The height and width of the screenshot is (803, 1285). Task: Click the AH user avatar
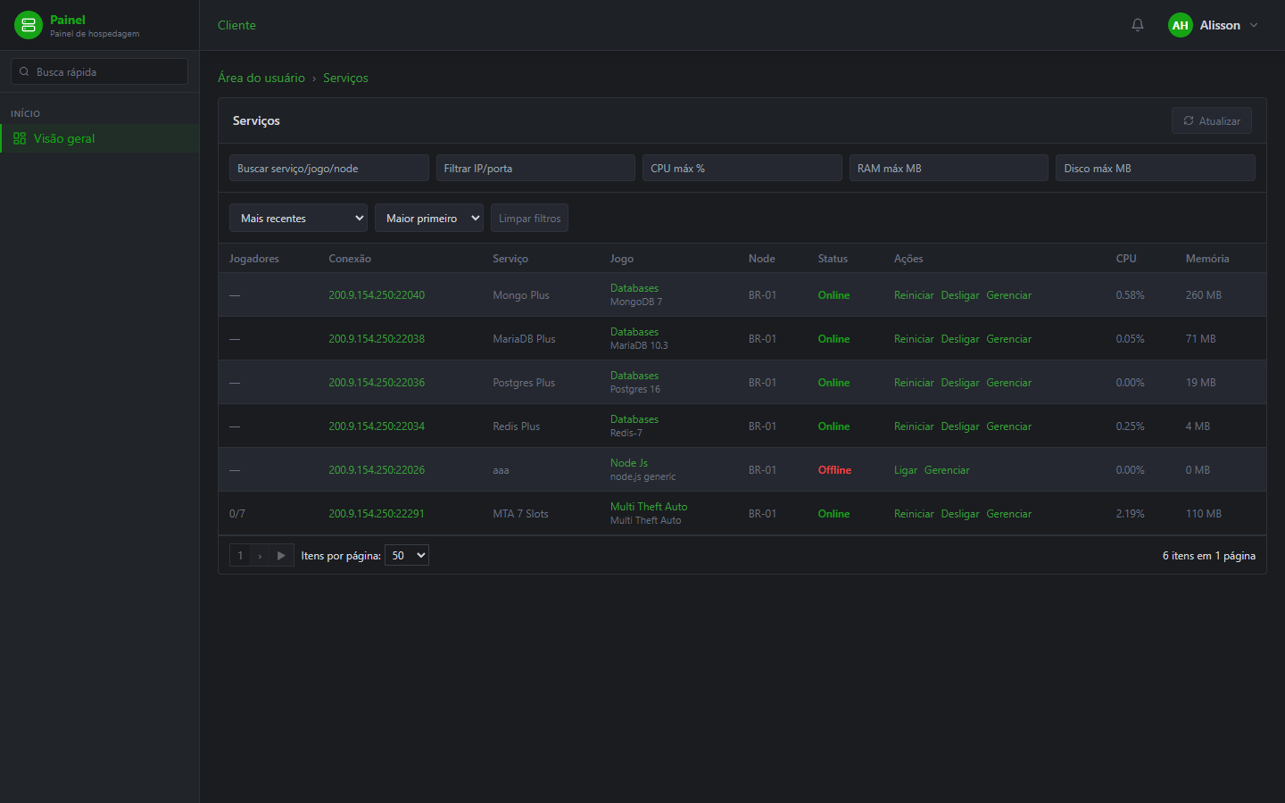pyautogui.click(x=1181, y=25)
